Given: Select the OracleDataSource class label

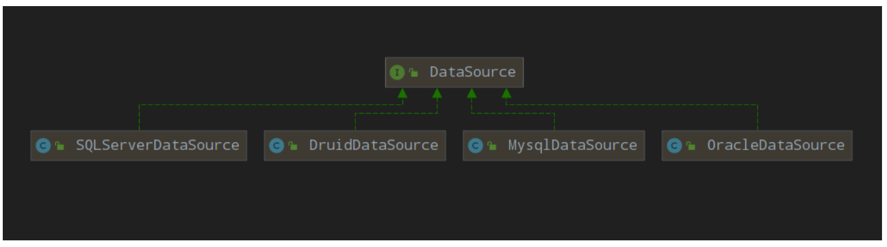Looking at the screenshot, I should click(x=776, y=145).
